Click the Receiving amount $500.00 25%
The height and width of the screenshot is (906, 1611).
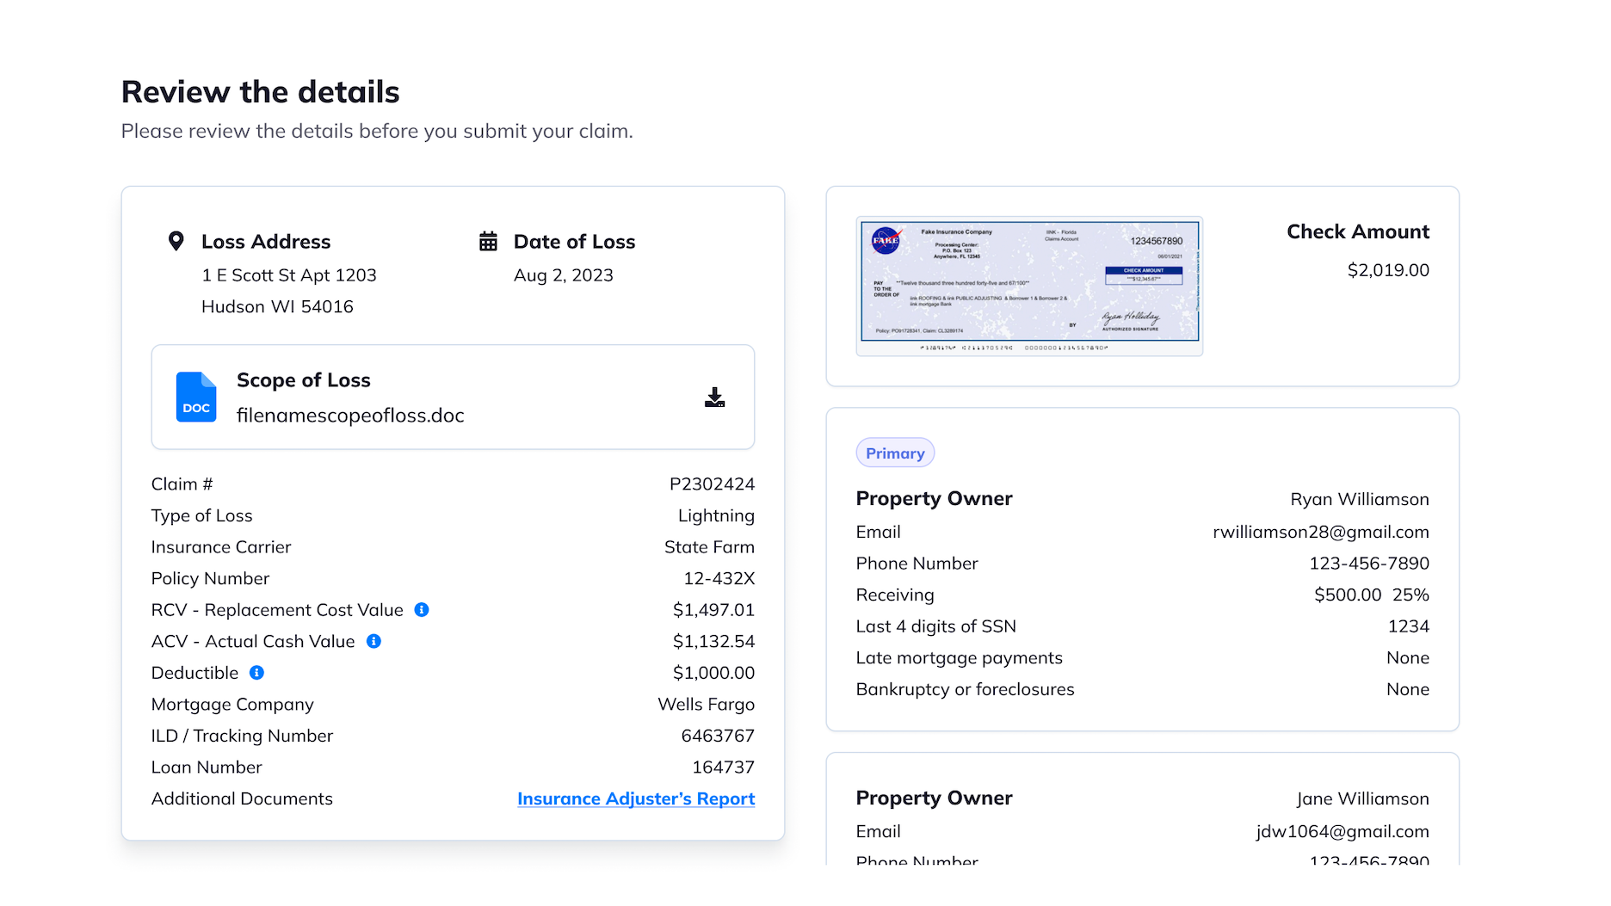coord(1371,595)
